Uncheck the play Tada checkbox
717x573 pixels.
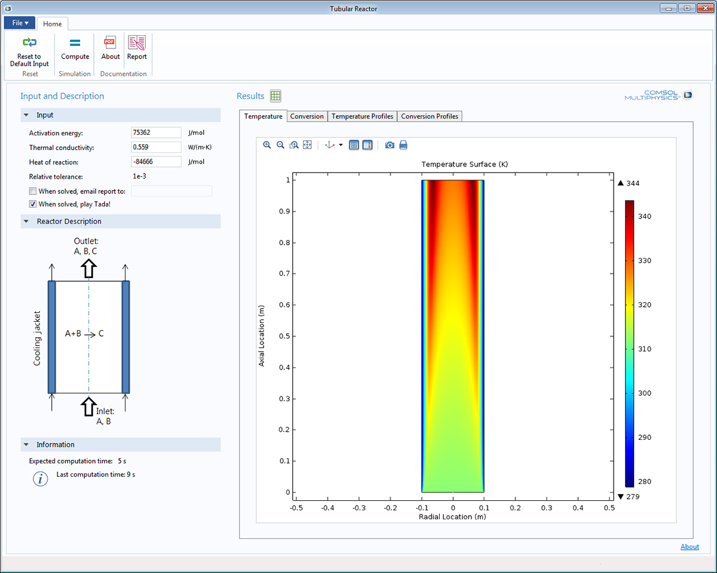point(33,204)
